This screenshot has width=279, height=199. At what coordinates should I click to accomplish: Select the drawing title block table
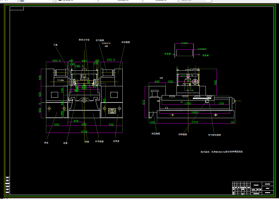pyautogui.click(x=253, y=188)
